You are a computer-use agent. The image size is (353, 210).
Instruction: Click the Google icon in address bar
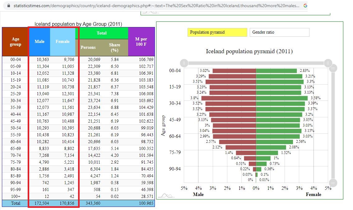[305, 6]
